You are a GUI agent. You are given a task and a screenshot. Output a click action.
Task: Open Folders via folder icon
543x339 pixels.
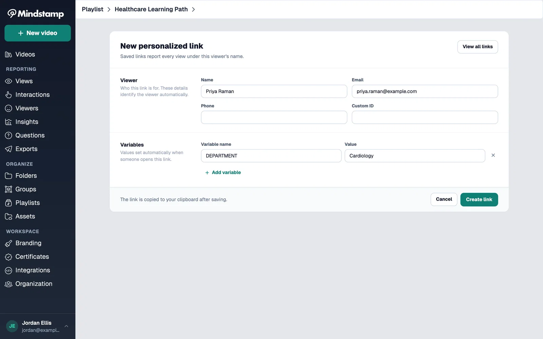point(8,176)
